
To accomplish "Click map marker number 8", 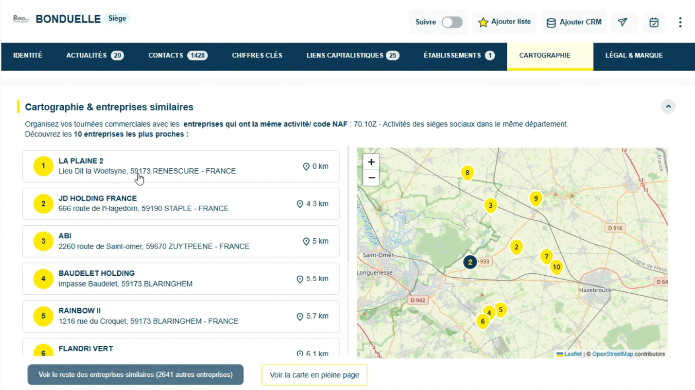I will click(x=467, y=172).
